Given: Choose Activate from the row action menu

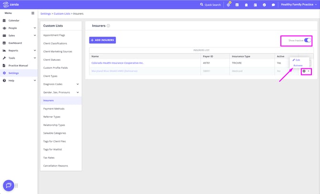Looking at the screenshot, I should (298, 65).
